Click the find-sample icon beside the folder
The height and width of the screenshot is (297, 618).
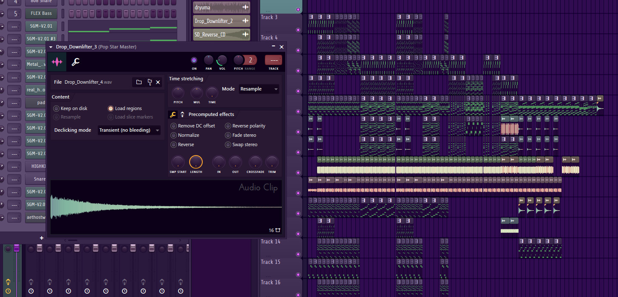pos(149,82)
